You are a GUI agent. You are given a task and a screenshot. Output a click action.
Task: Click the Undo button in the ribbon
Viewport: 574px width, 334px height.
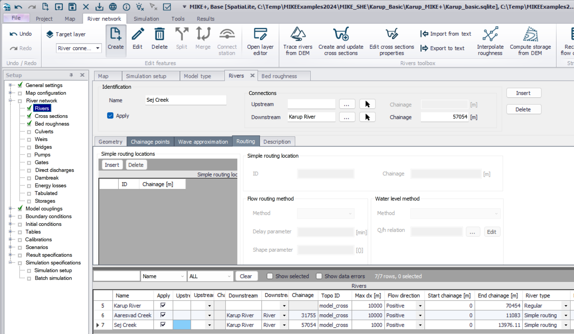coord(21,34)
